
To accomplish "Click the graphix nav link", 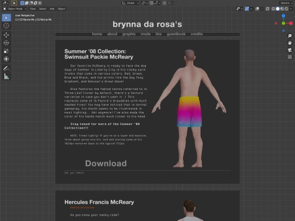I will pos(129,34).
